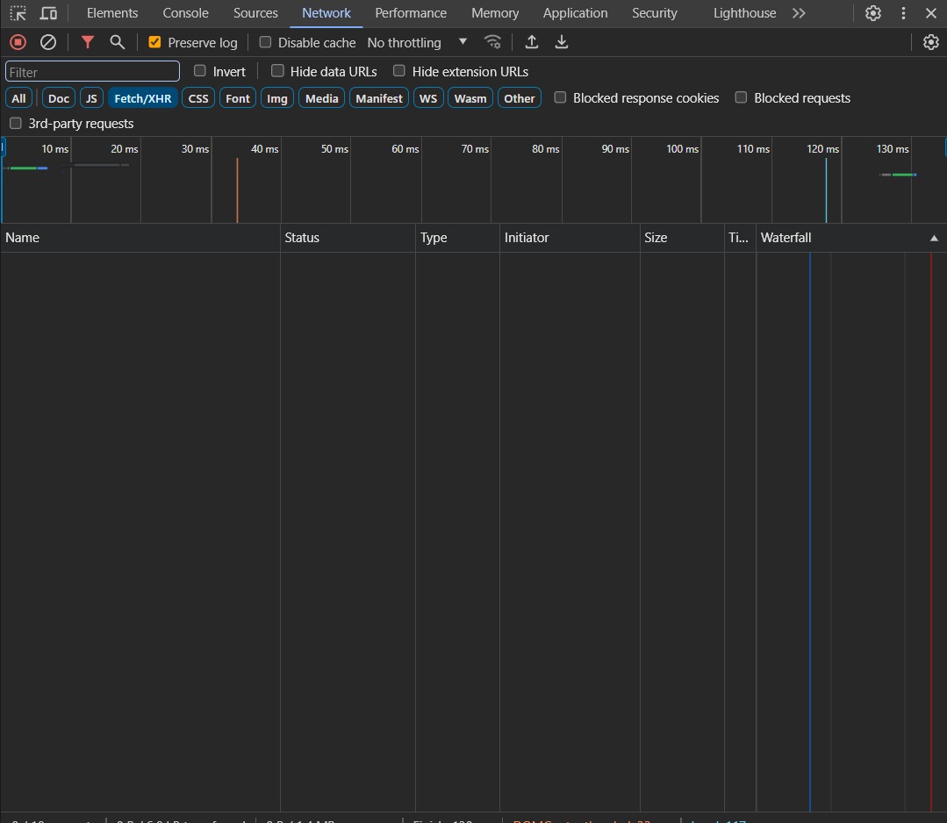The width and height of the screenshot is (947, 823).
Task: Open the Application tab
Action: [x=575, y=13]
